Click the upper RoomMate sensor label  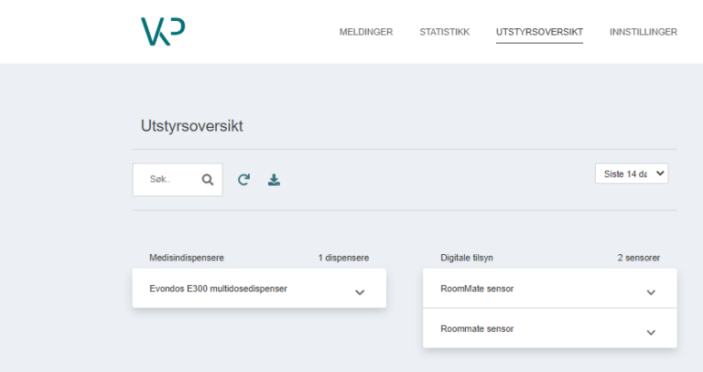coord(477,289)
